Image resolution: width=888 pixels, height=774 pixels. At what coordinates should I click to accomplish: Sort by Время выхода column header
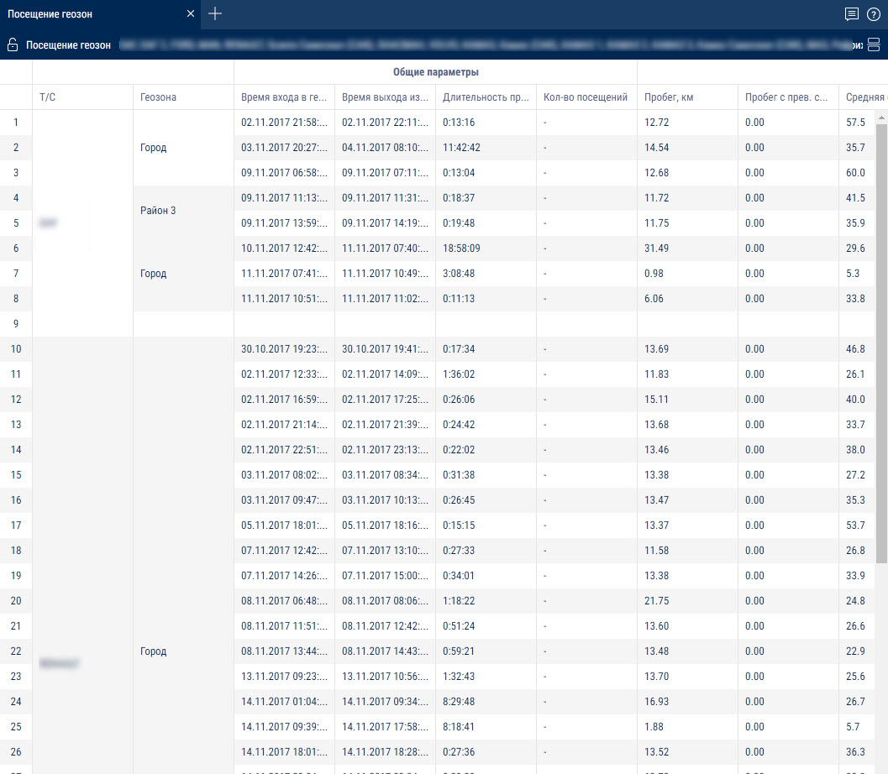385,97
